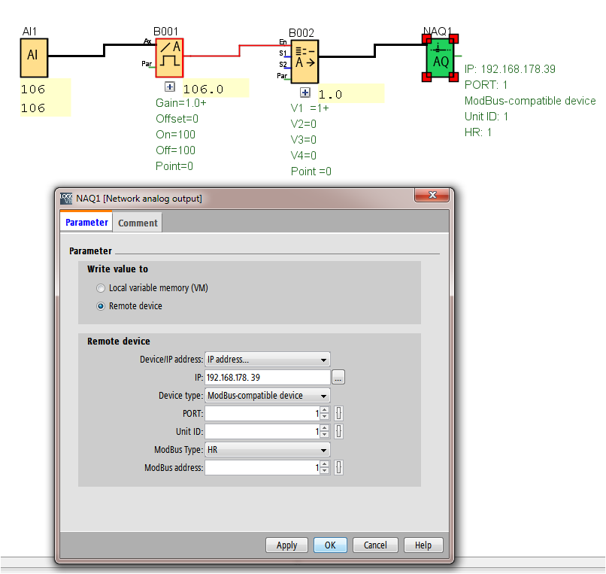Click into the IP address input field
Screen dimensions: 606x574
pyautogui.click(x=267, y=378)
